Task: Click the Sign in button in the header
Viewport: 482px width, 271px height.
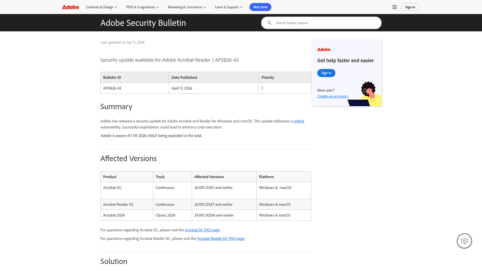Action: coord(410,7)
